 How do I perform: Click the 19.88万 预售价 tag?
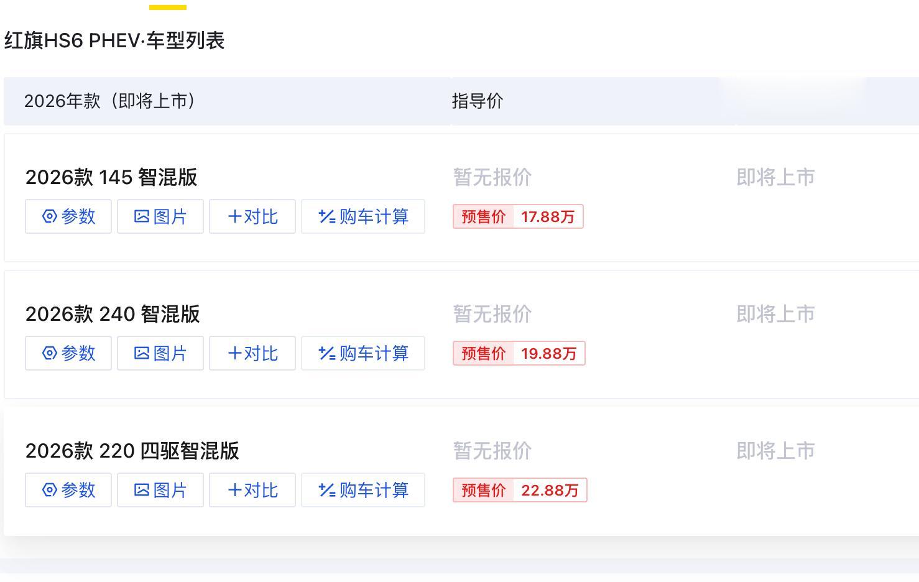coord(519,353)
